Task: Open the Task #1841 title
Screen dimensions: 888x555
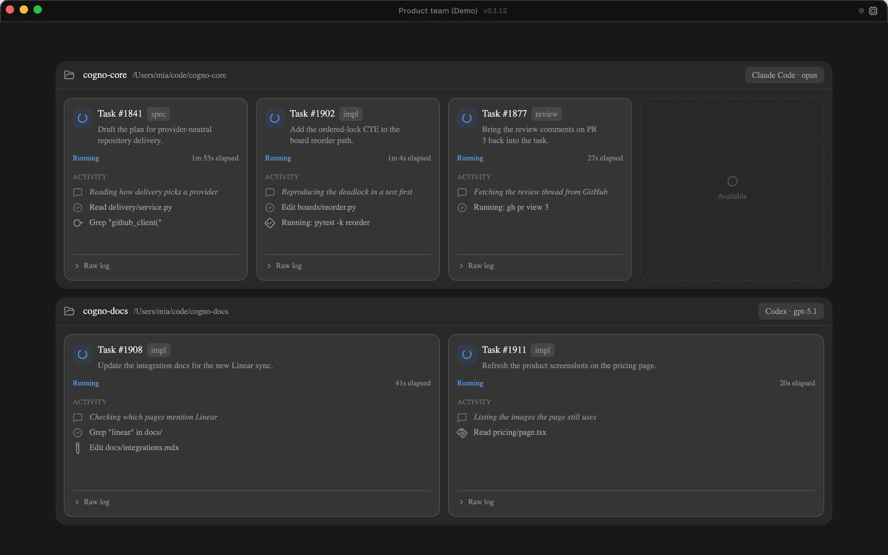Action: tap(120, 114)
